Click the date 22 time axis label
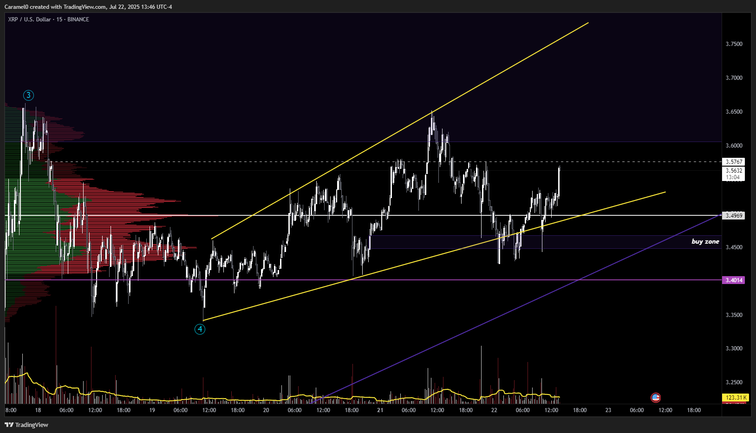Image resolution: width=756 pixels, height=433 pixels. point(494,410)
